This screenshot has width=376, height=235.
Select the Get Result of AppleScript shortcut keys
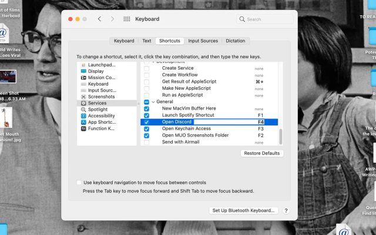[x=259, y=82]
